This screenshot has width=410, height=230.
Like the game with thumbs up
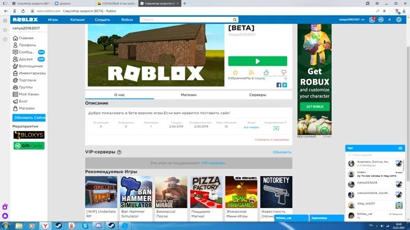coord(266,72)
